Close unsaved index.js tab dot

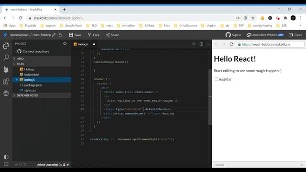pos(94,44)
